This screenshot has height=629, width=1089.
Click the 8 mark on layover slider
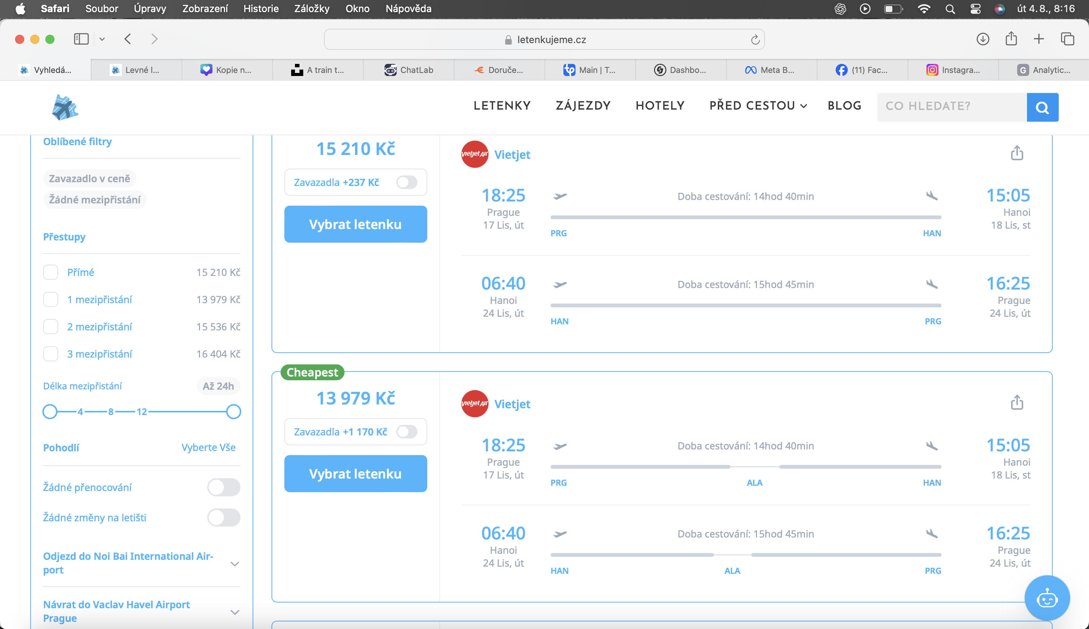coord(111,412)
